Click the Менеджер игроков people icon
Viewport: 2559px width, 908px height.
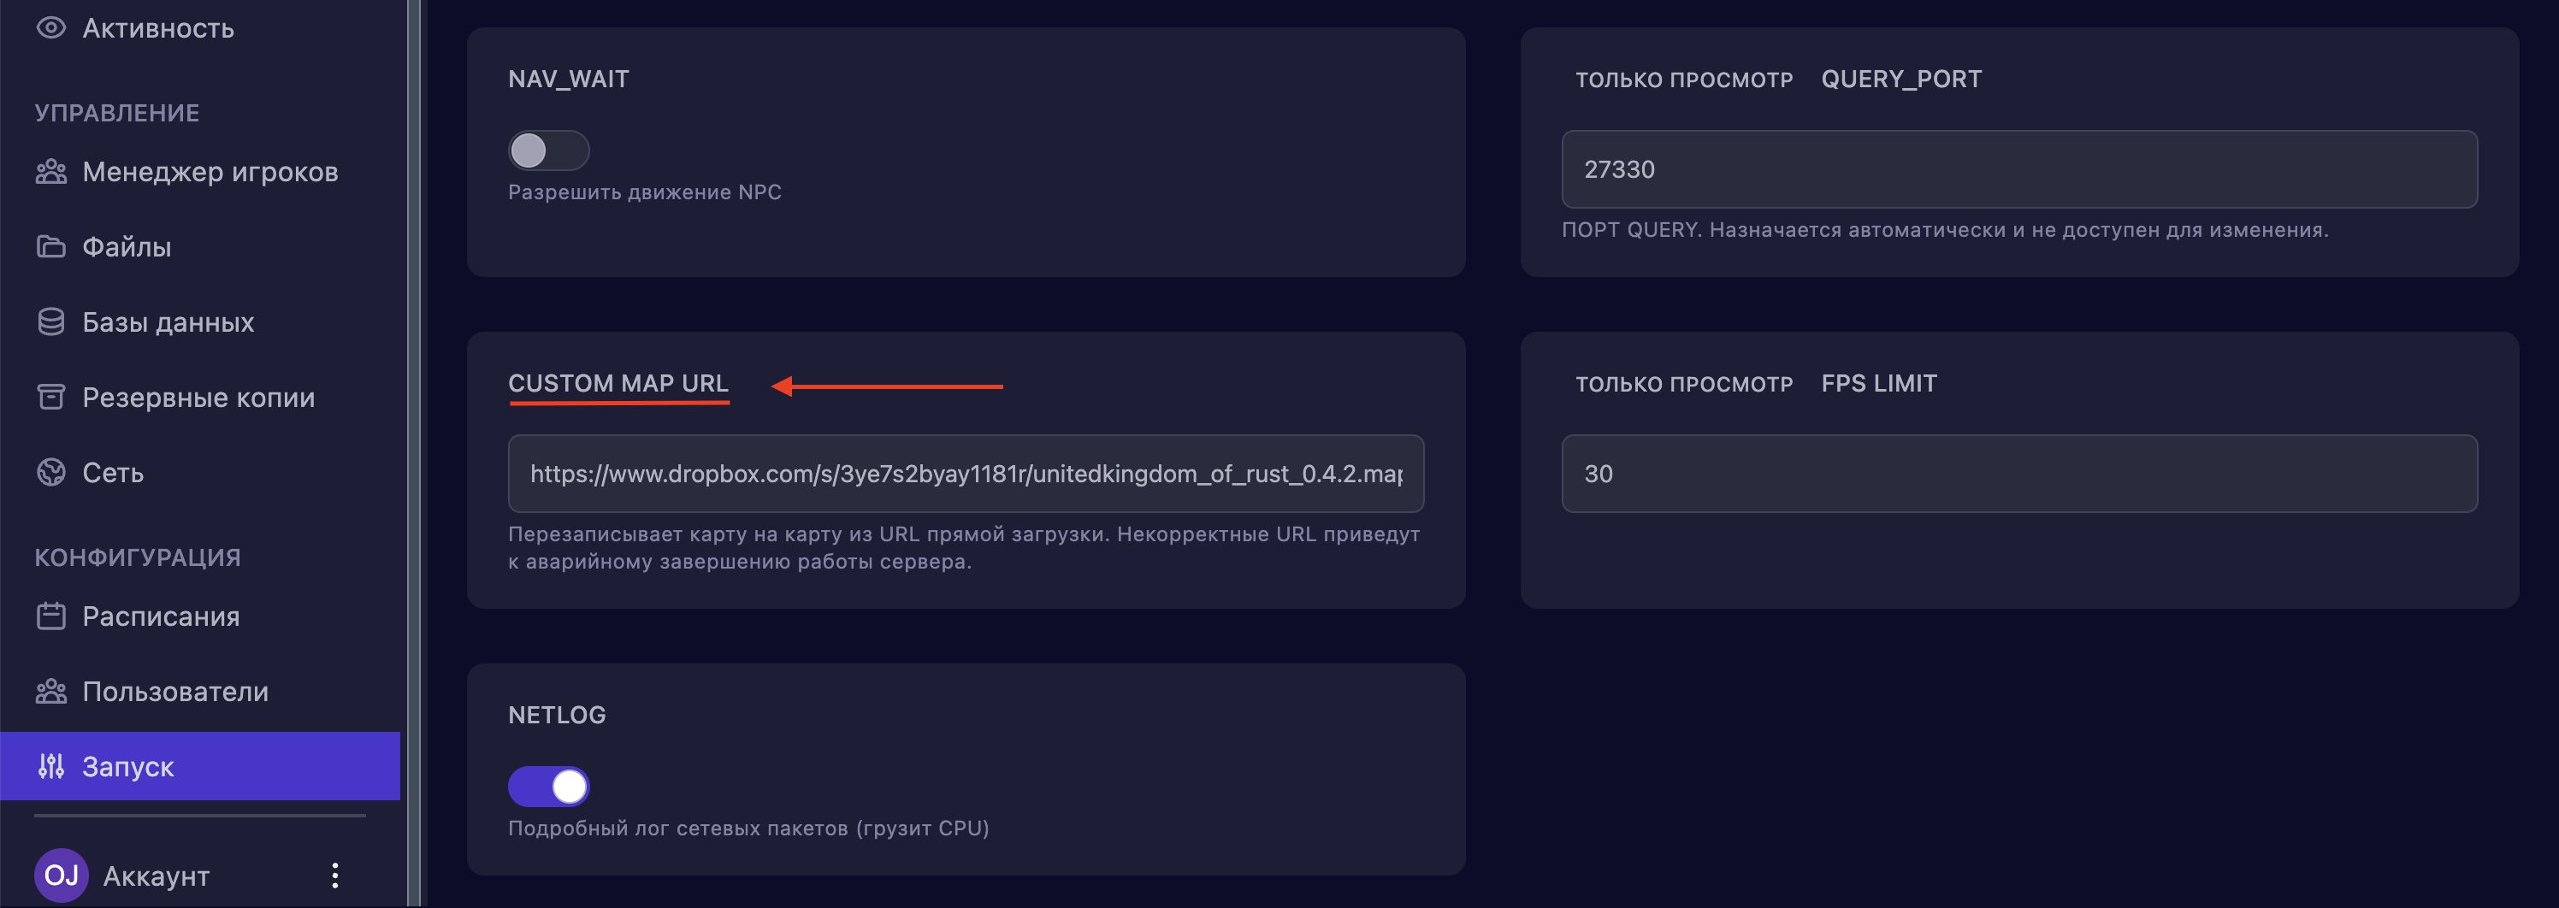point(50,172)
